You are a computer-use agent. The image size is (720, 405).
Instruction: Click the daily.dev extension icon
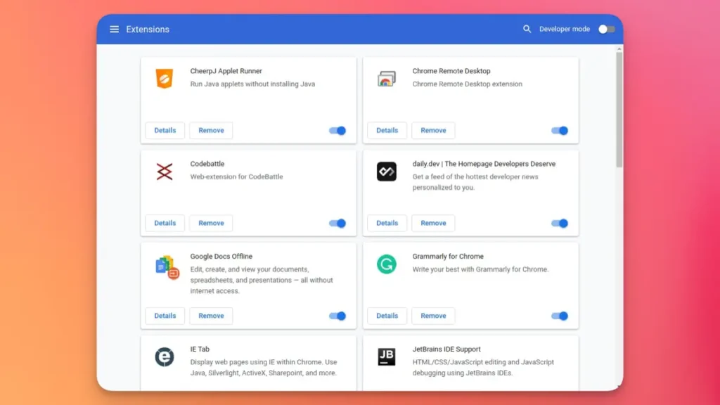(x=386, y=172)
